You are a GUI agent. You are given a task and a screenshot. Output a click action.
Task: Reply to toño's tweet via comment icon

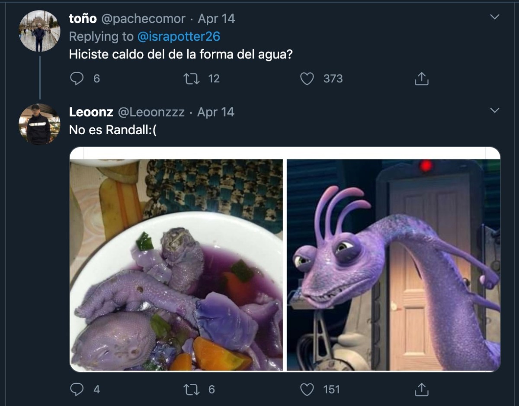77,79
